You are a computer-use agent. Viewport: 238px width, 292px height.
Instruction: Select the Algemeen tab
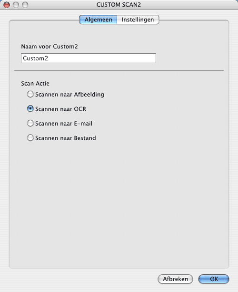point(98,19)
